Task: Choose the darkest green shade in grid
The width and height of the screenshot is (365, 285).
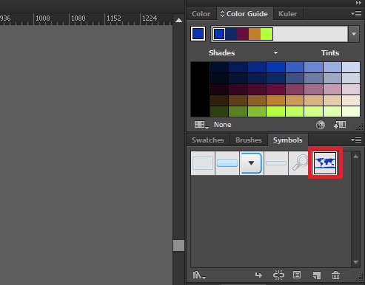Action: pyautogui.click(x=219, y=111)
